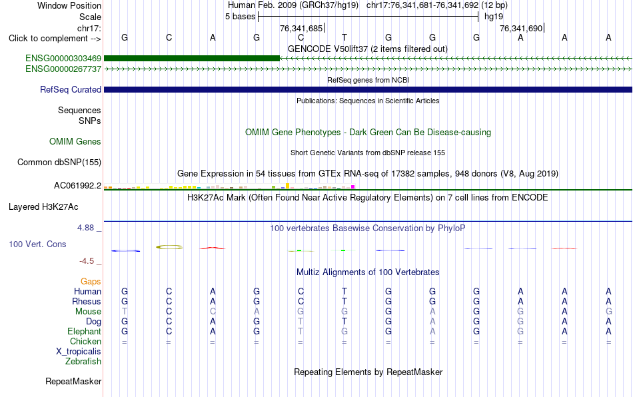
Task: Select the Rhesus alignment row label
Action: pyautogui.click(x=87, y=301)
